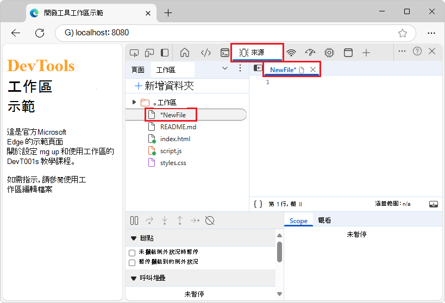Reload the localhost page
Image resolution: width=445 pixels, height=303 pixels.
click(40, 33)
